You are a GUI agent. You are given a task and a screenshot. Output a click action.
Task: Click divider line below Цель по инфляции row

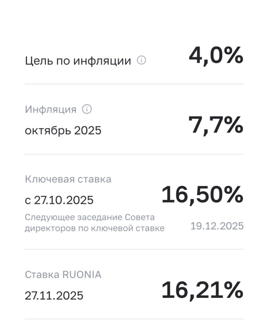coord(134,84)
